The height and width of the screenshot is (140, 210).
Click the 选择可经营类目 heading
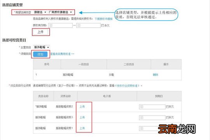pyautogui.click(x=14, y=40)
